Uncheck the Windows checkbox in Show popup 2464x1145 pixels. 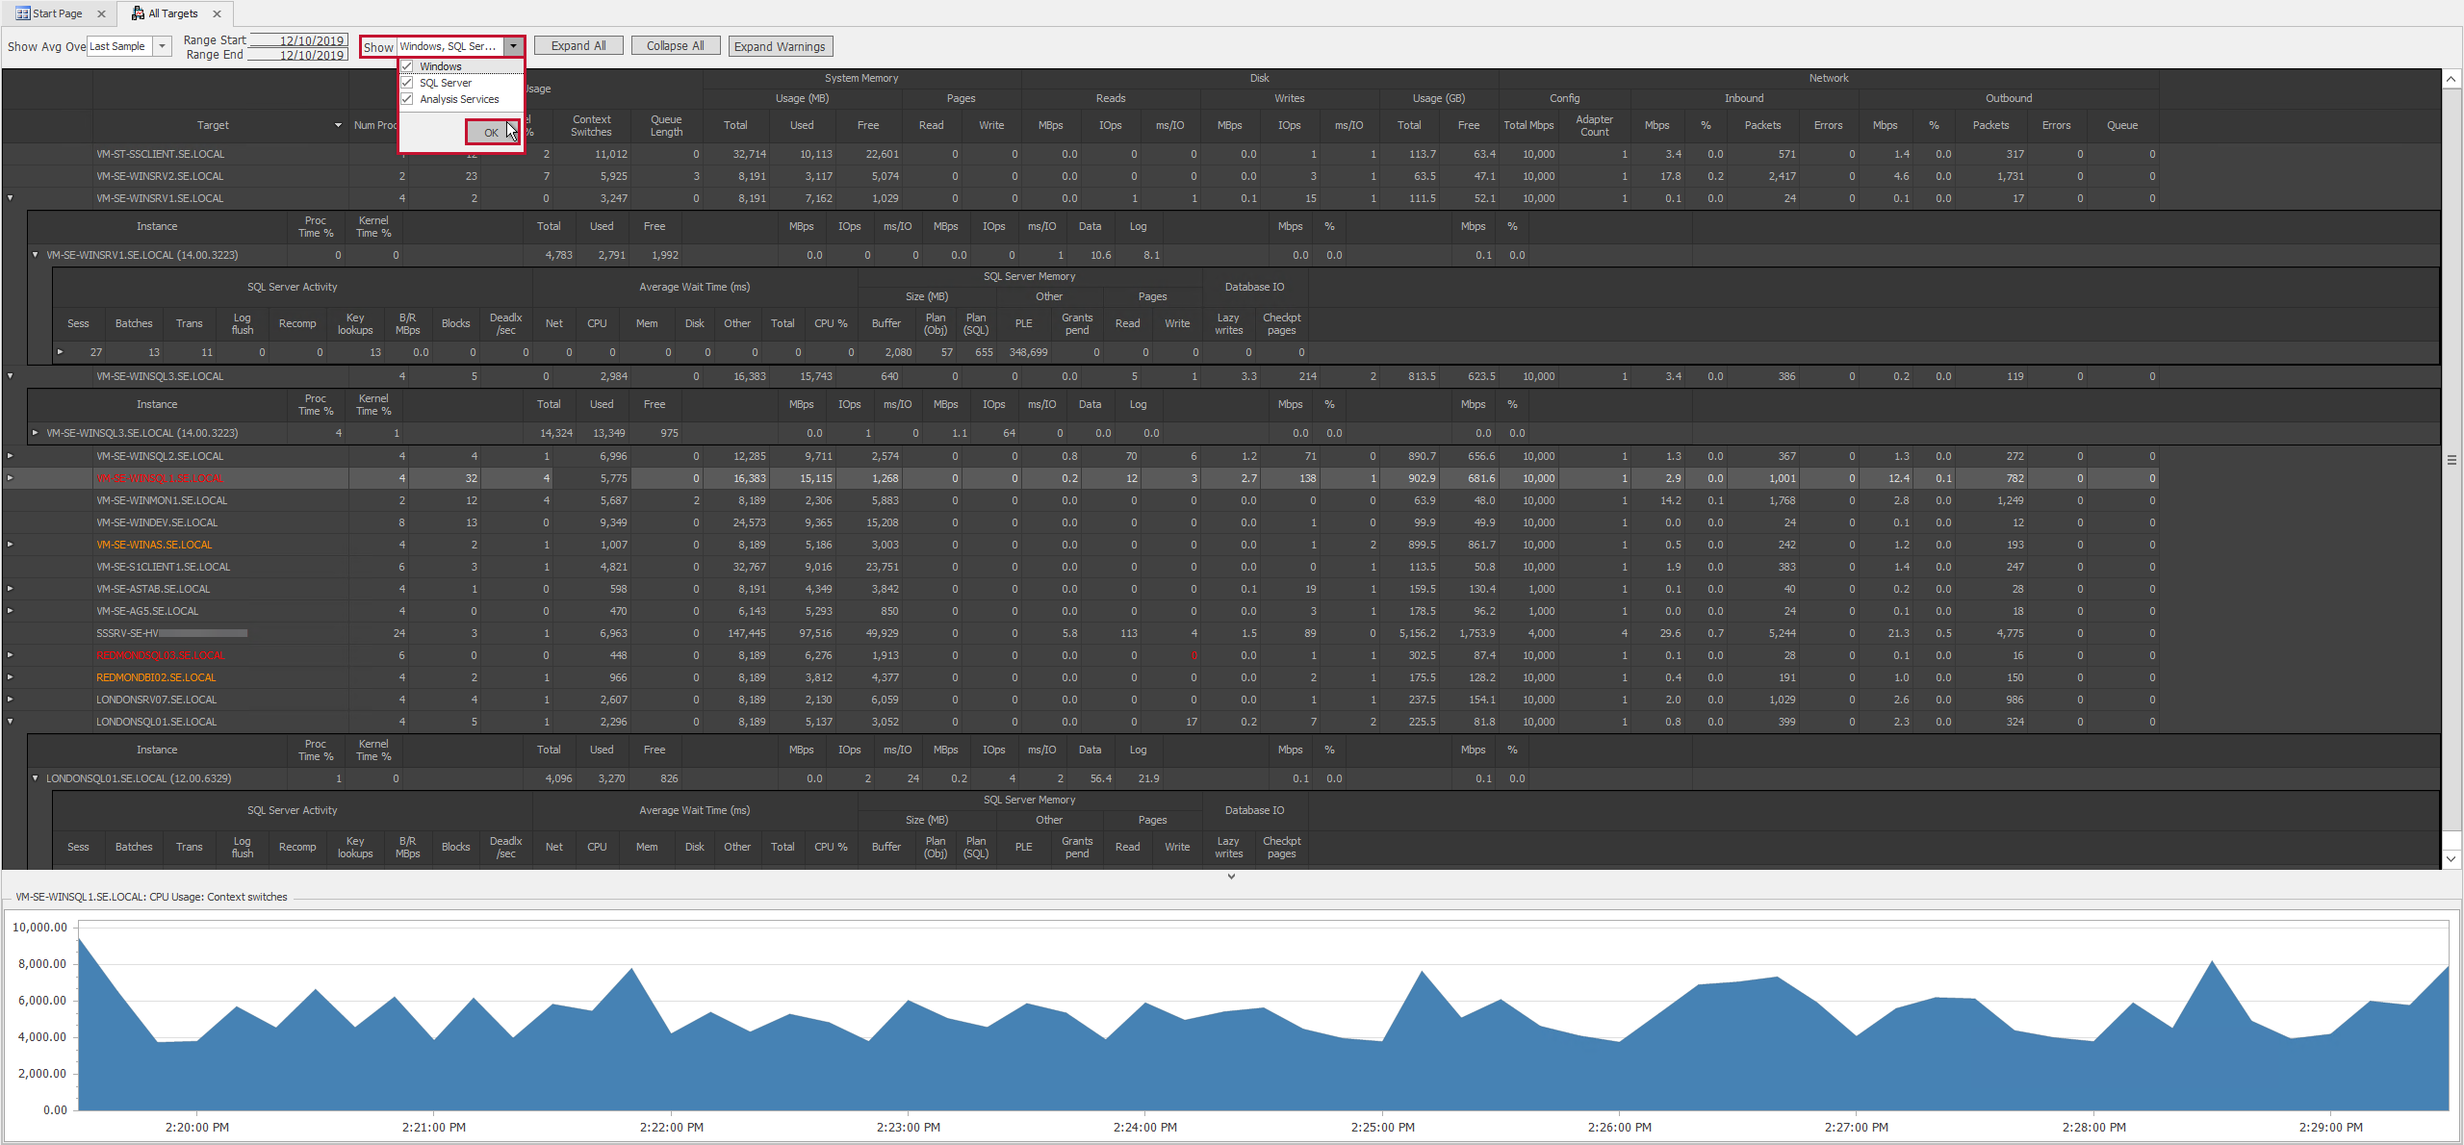[x=408, y=65]
